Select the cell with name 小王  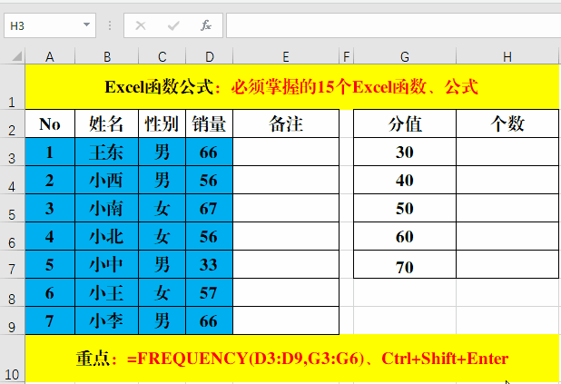(x=106, y=292)
